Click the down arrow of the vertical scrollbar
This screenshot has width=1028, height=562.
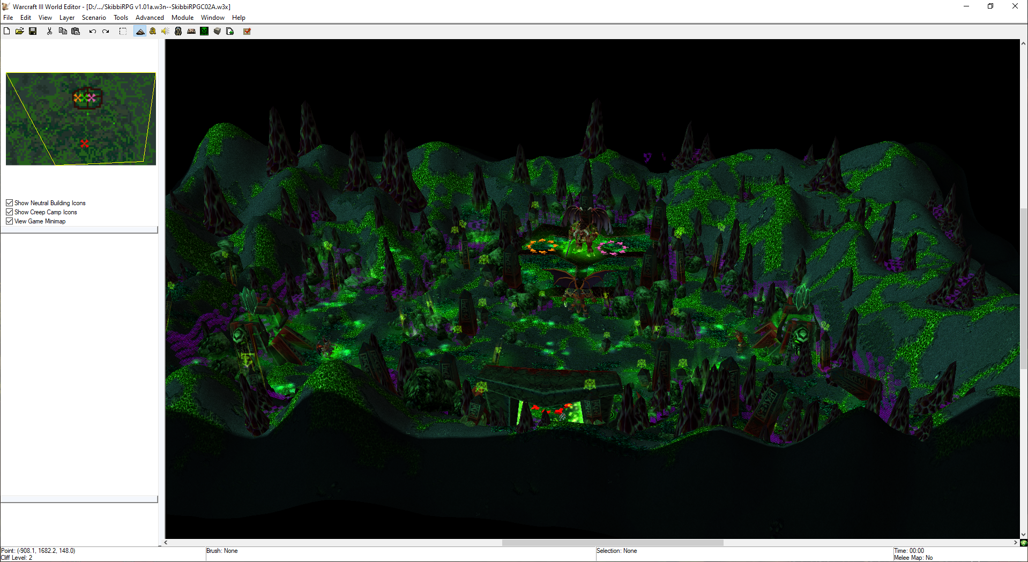(x=1024, y=535)
